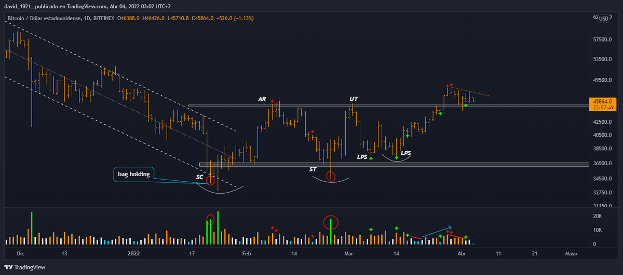Select the SC label on the chart
Screen dimensions: 623x275
[x=199, y=177]
